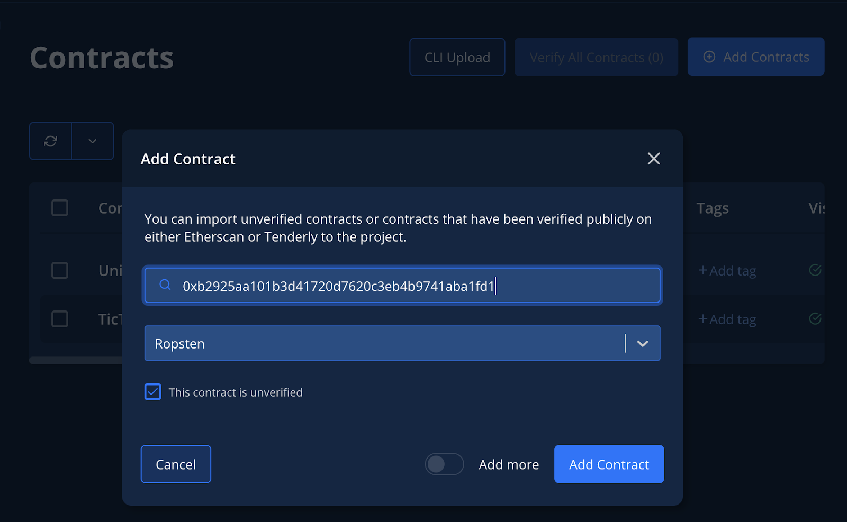The image size is (847, 522).
Task: Select the checkbox on the TicTacToe contract row
Action: coord(60,319)
